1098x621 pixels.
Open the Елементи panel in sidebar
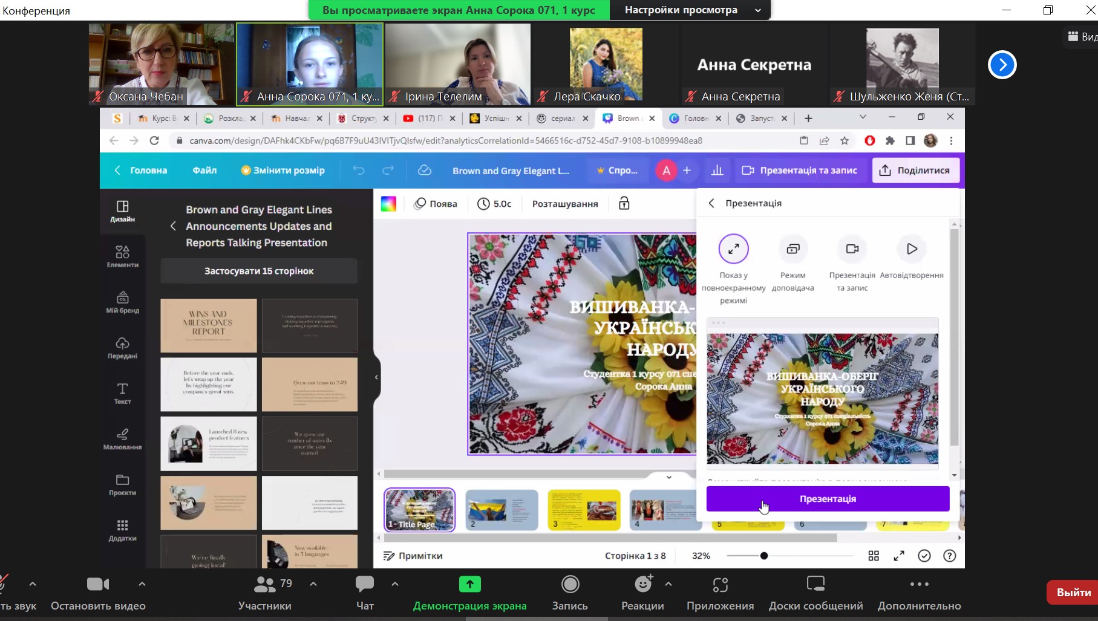click(x=122, y=256)
